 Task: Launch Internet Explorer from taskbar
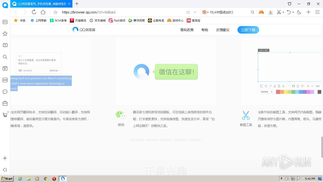20,179
